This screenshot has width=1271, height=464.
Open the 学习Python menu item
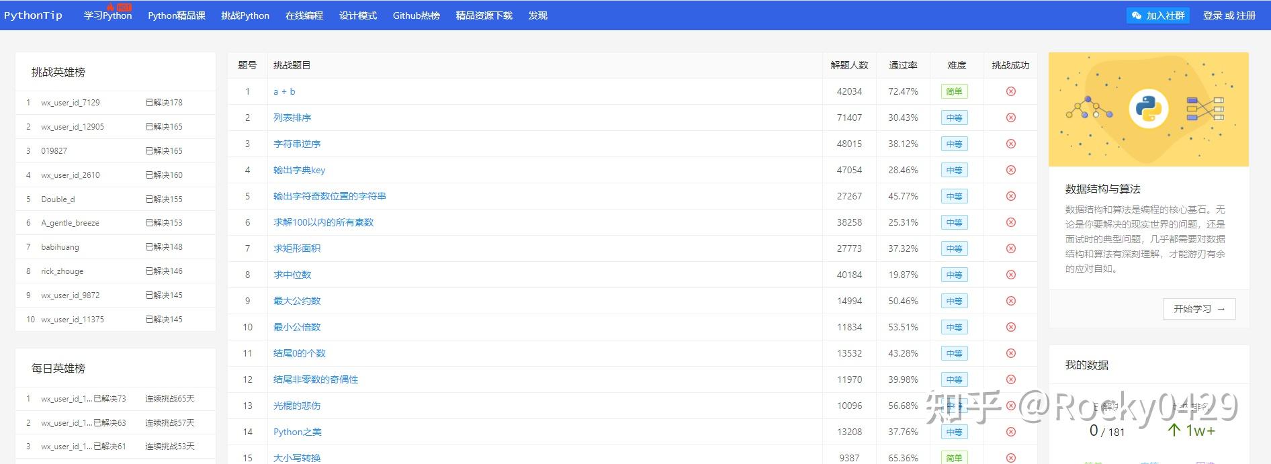pos(107,15)
